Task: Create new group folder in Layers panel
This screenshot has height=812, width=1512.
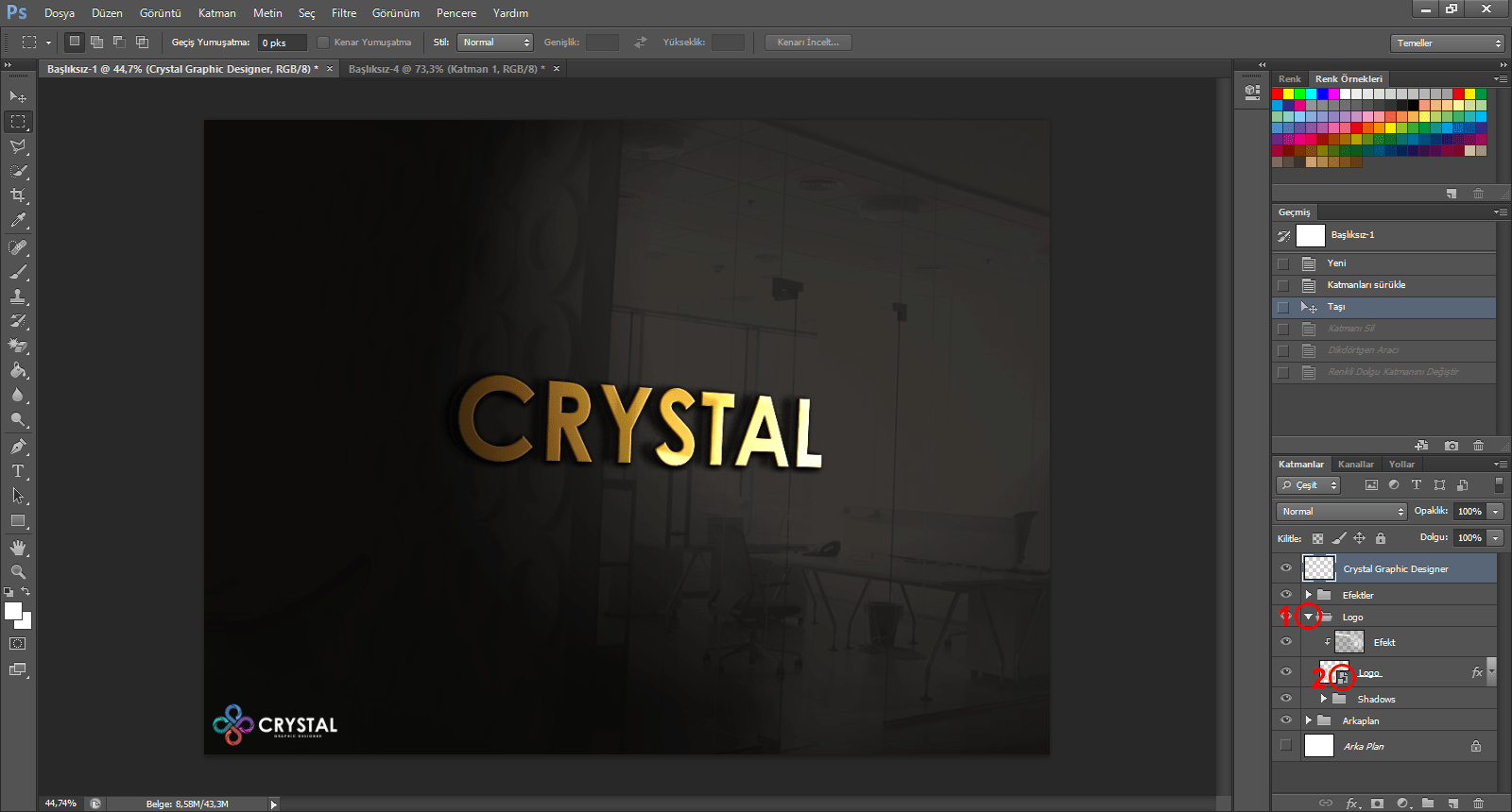Action: 1428,804
